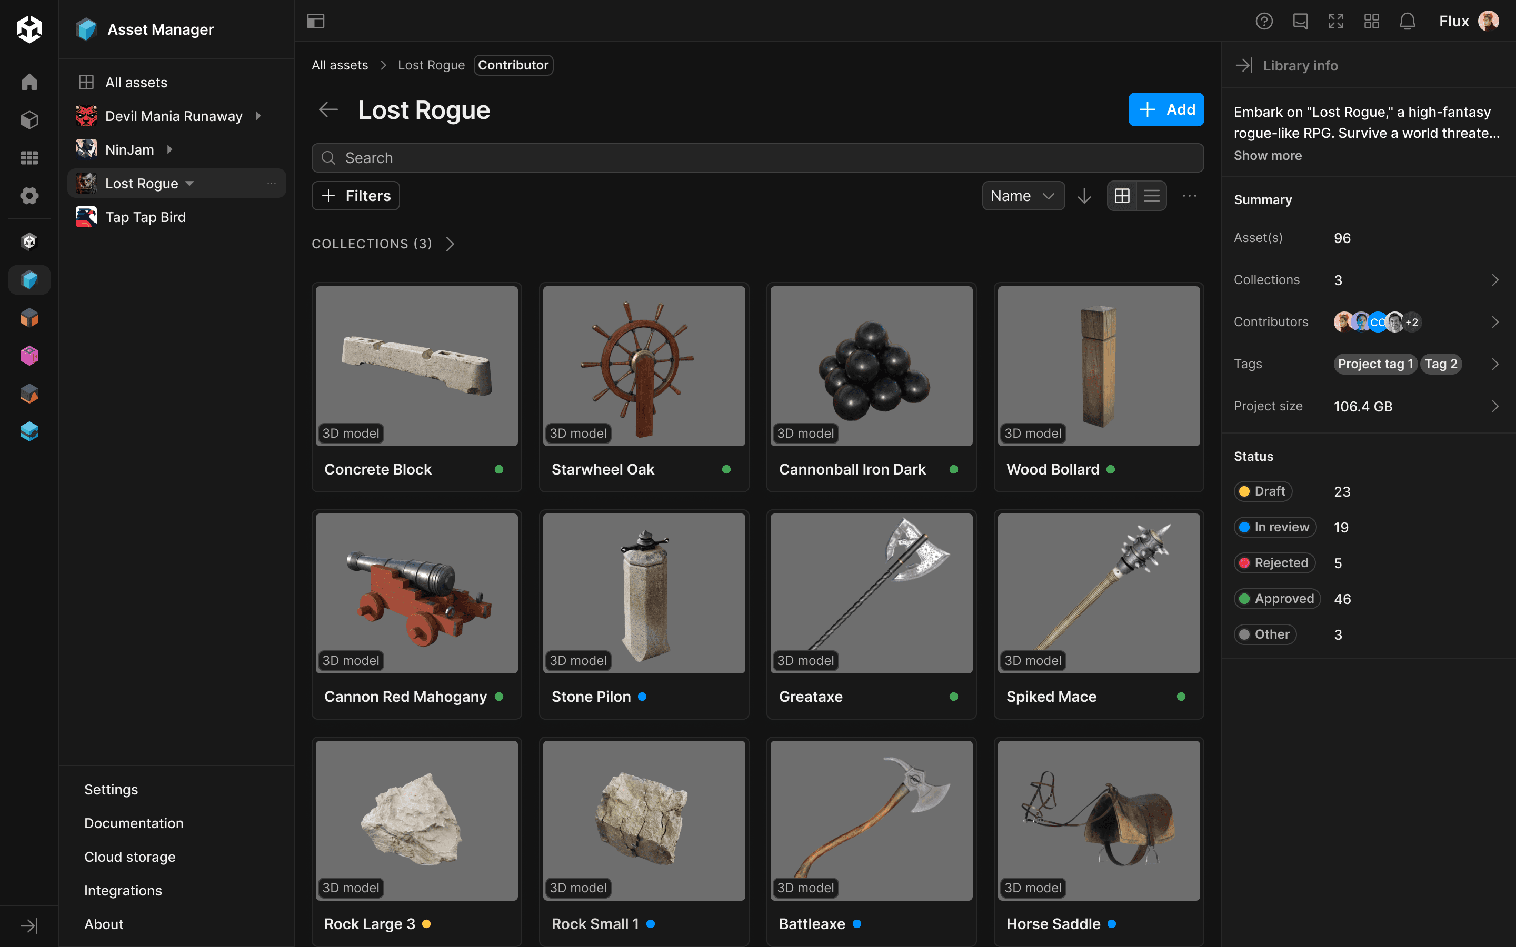1516x947 pixels.
Task: Click the settings gear in the sidebar
Action: coord(29,195)
